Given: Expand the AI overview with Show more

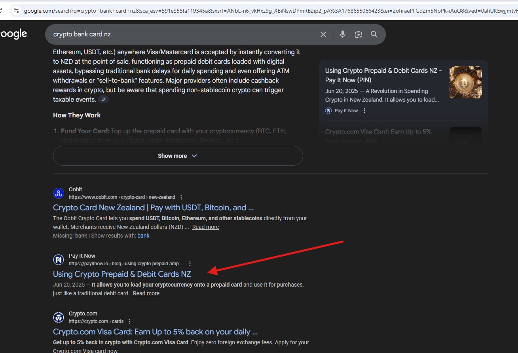Looking at the screenshot, I should 178,156.
